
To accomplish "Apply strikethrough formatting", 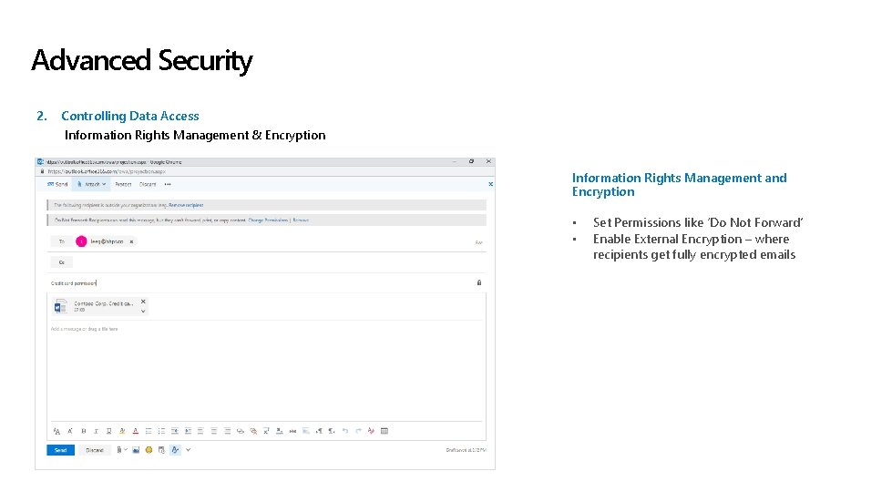I will point(292,431).
